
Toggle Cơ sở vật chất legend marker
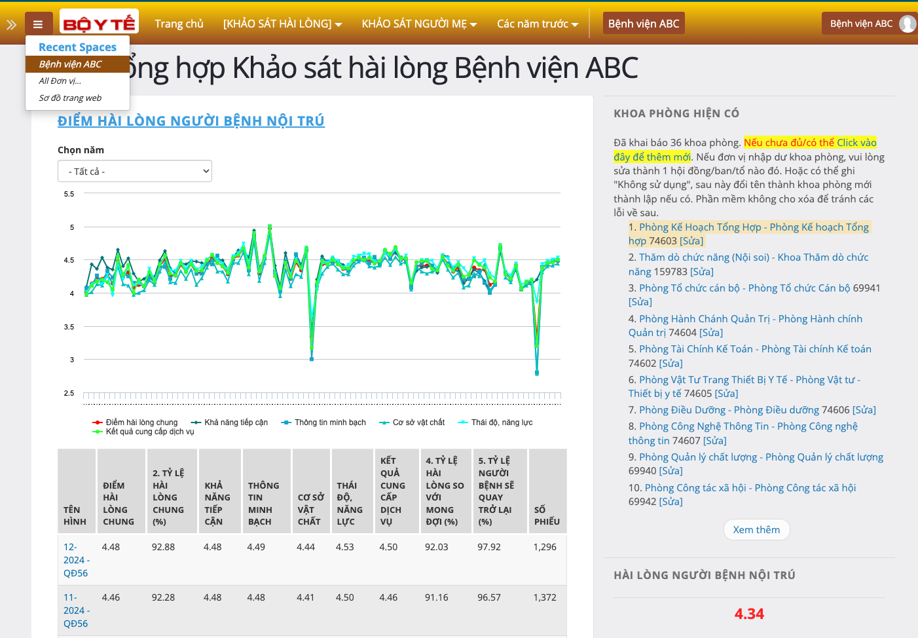[384, 422]
